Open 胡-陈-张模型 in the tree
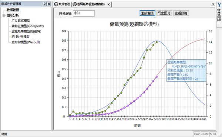The height and width of the screenshot is (137, 222). 20,37
